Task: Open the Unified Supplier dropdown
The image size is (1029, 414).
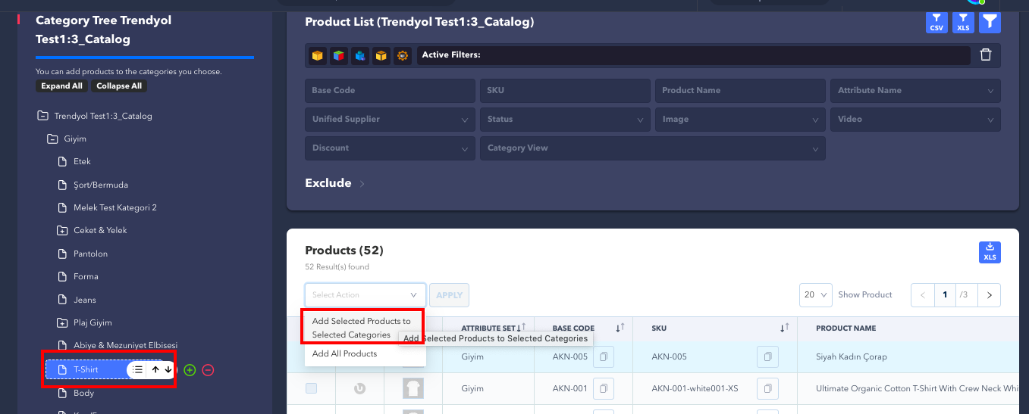Action: pyautogui.click(x=390, y=119)
